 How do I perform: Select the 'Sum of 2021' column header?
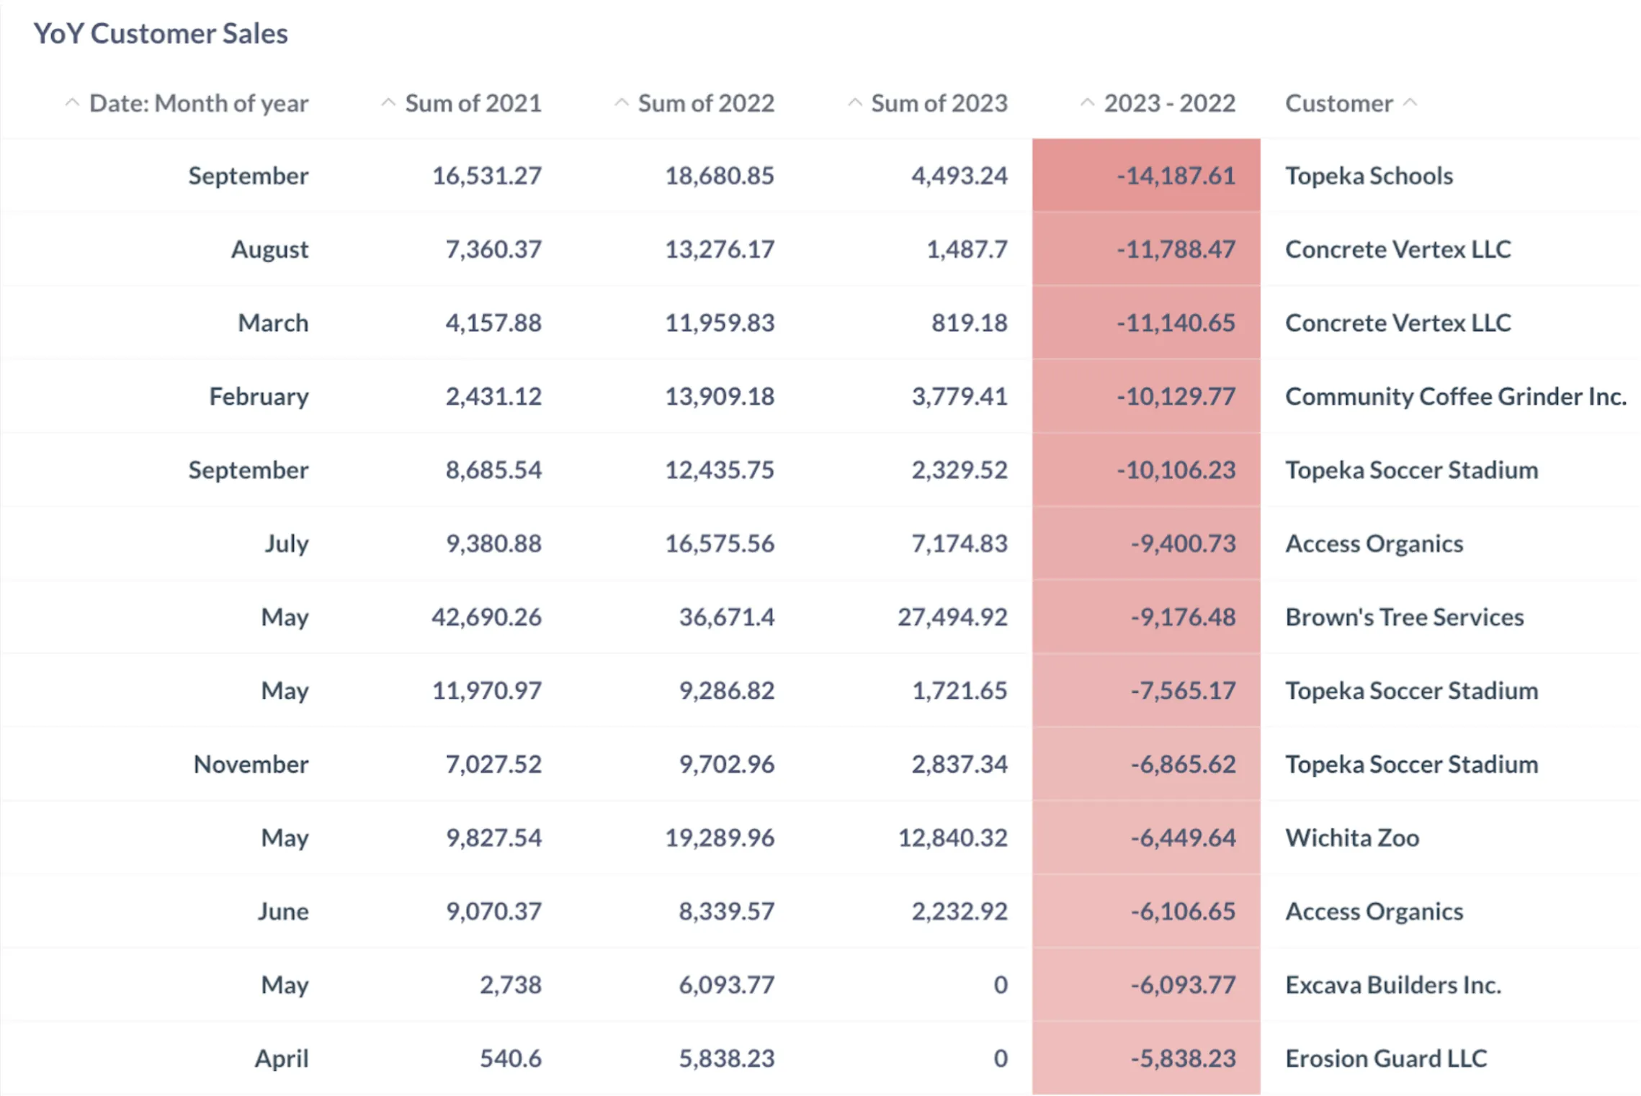tap(473, 103)
